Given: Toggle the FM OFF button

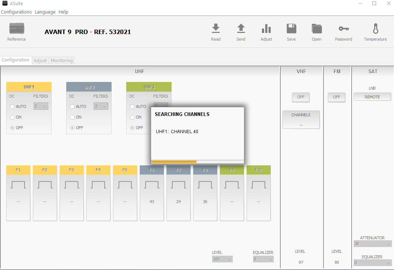Looking at the screenshot, I should coord(337,97).
